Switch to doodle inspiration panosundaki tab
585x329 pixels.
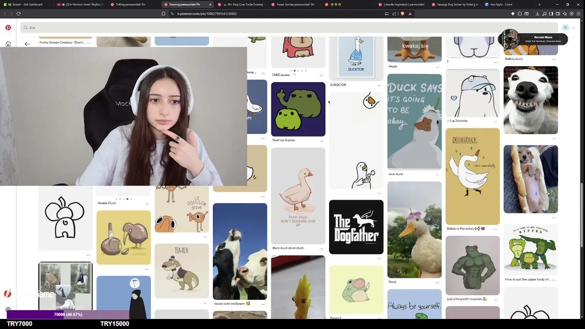pyautogui.click(x=402, y=5)
